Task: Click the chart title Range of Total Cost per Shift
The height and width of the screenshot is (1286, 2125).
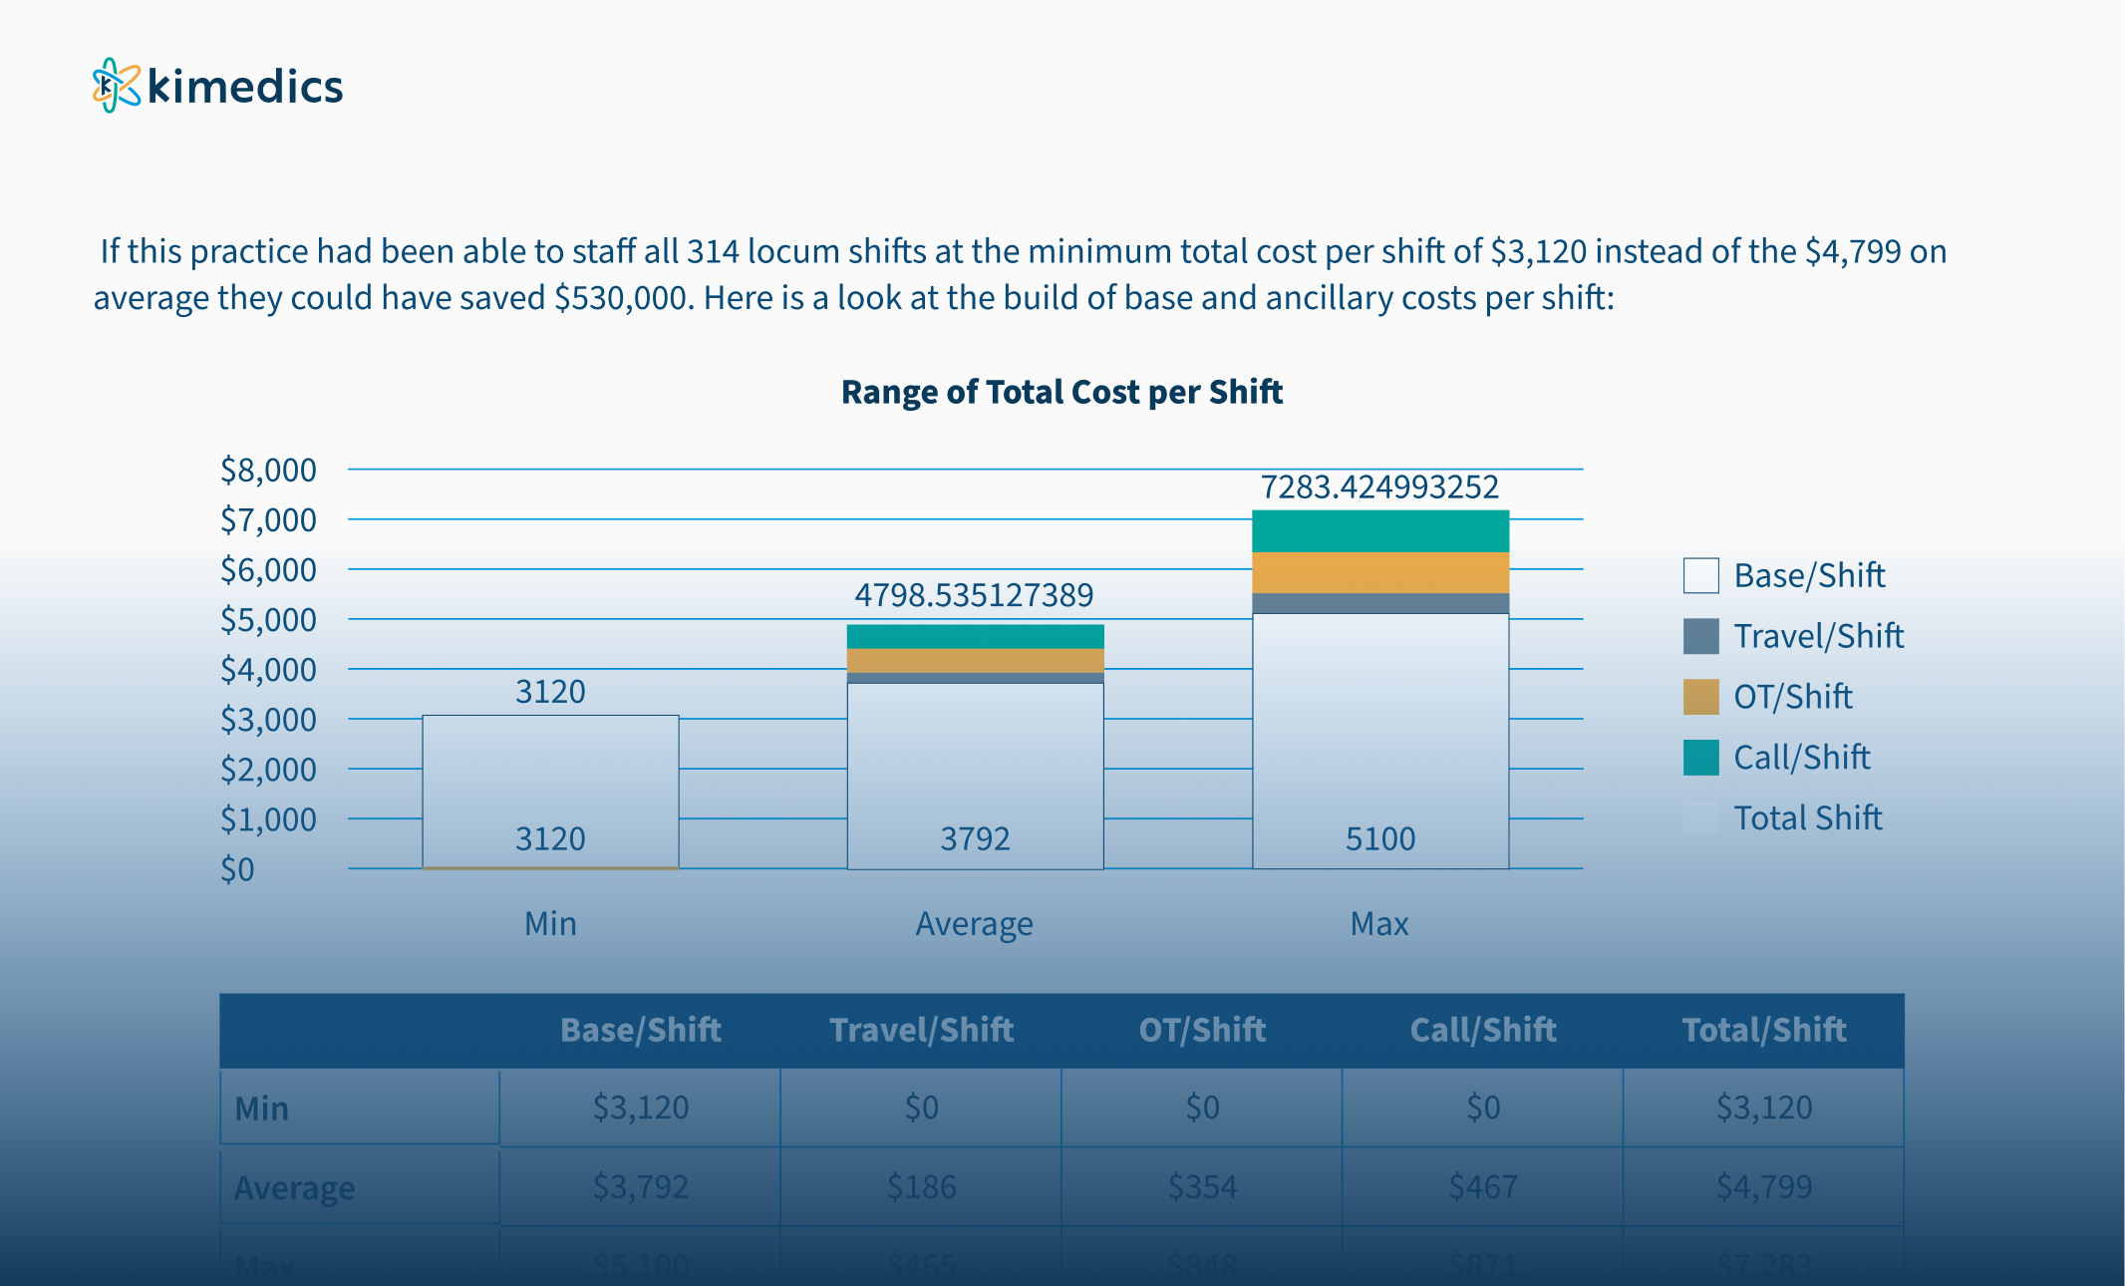Action: (1062, 392)
